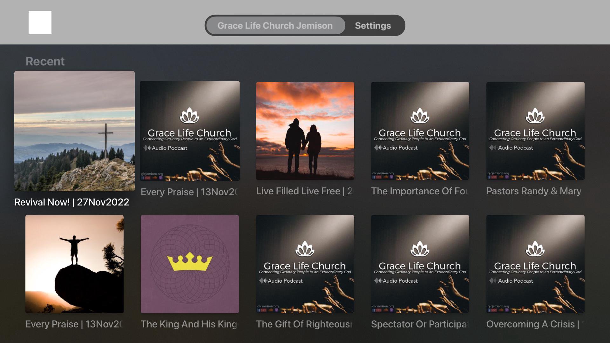Open Overcoming A Crisis podcast artwork
The width and height of the screenshot is (610, 343).
click(x=535, y=264)
